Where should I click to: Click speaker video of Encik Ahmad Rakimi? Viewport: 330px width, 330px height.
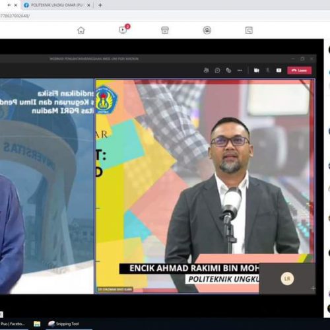[205, 186]
